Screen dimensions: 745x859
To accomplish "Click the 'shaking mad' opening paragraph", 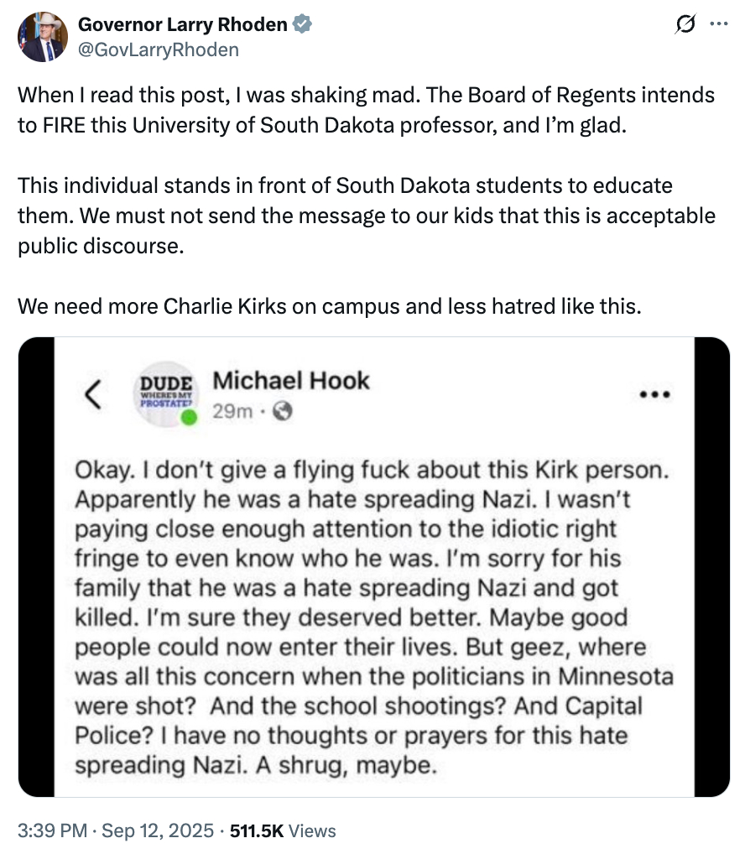I will (x=366, y=111).
